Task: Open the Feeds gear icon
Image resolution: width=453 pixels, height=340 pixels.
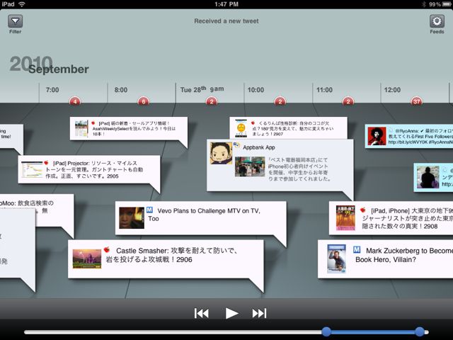Action: (437, 21)
